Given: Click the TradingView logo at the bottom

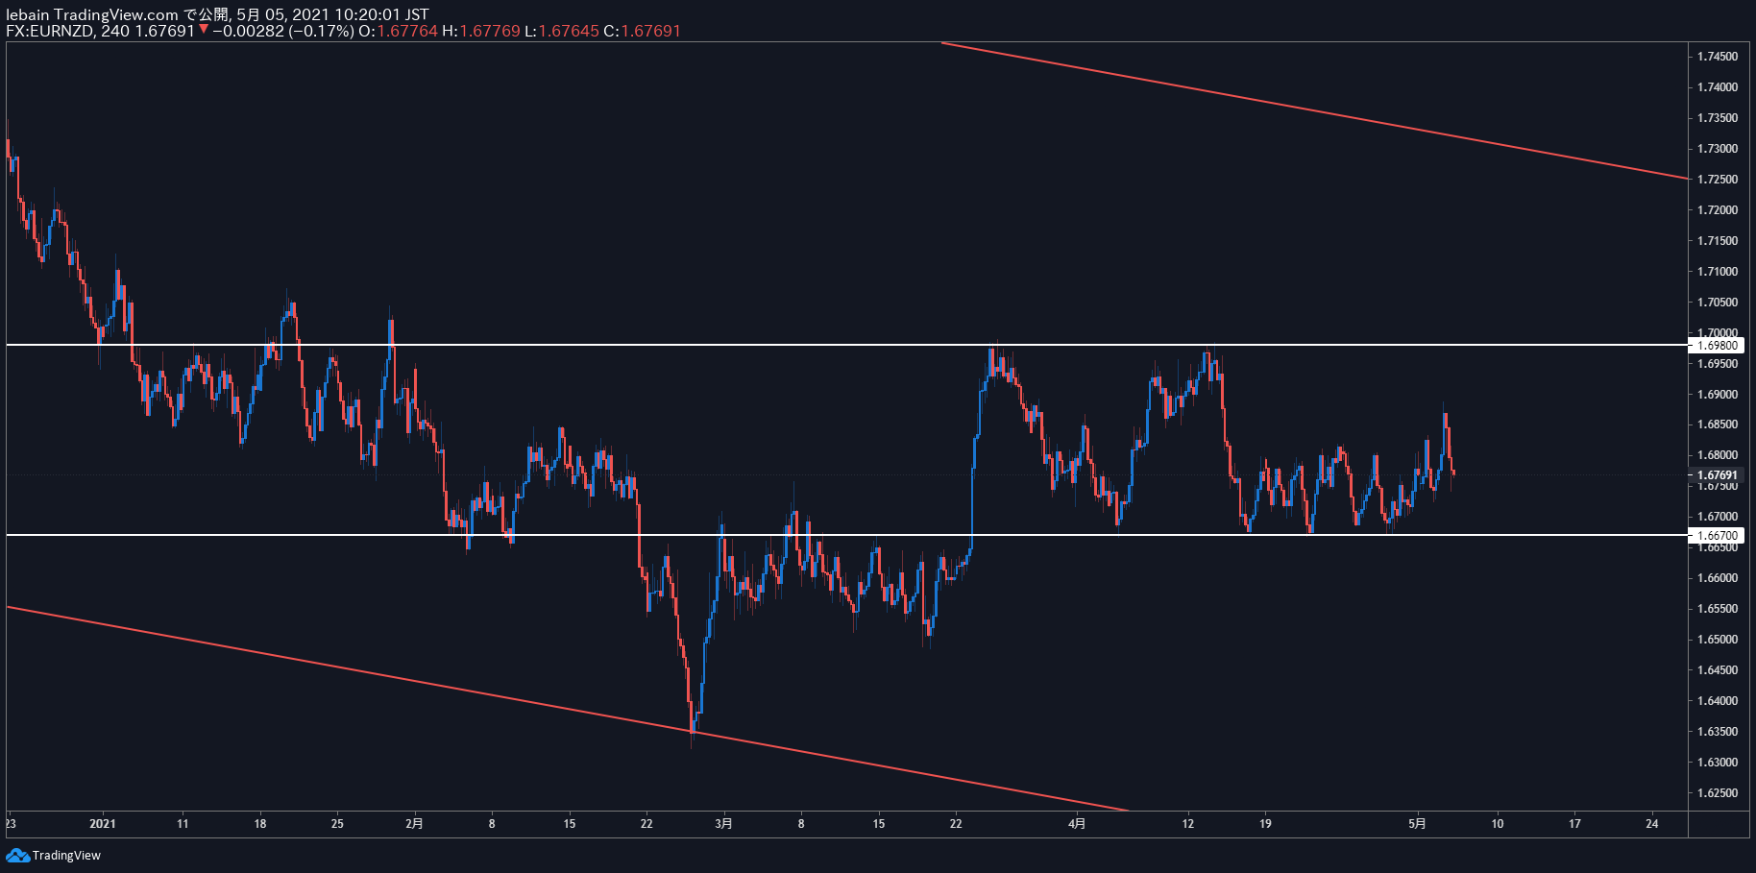Looking at the screenshot, I should click(53, 855).
